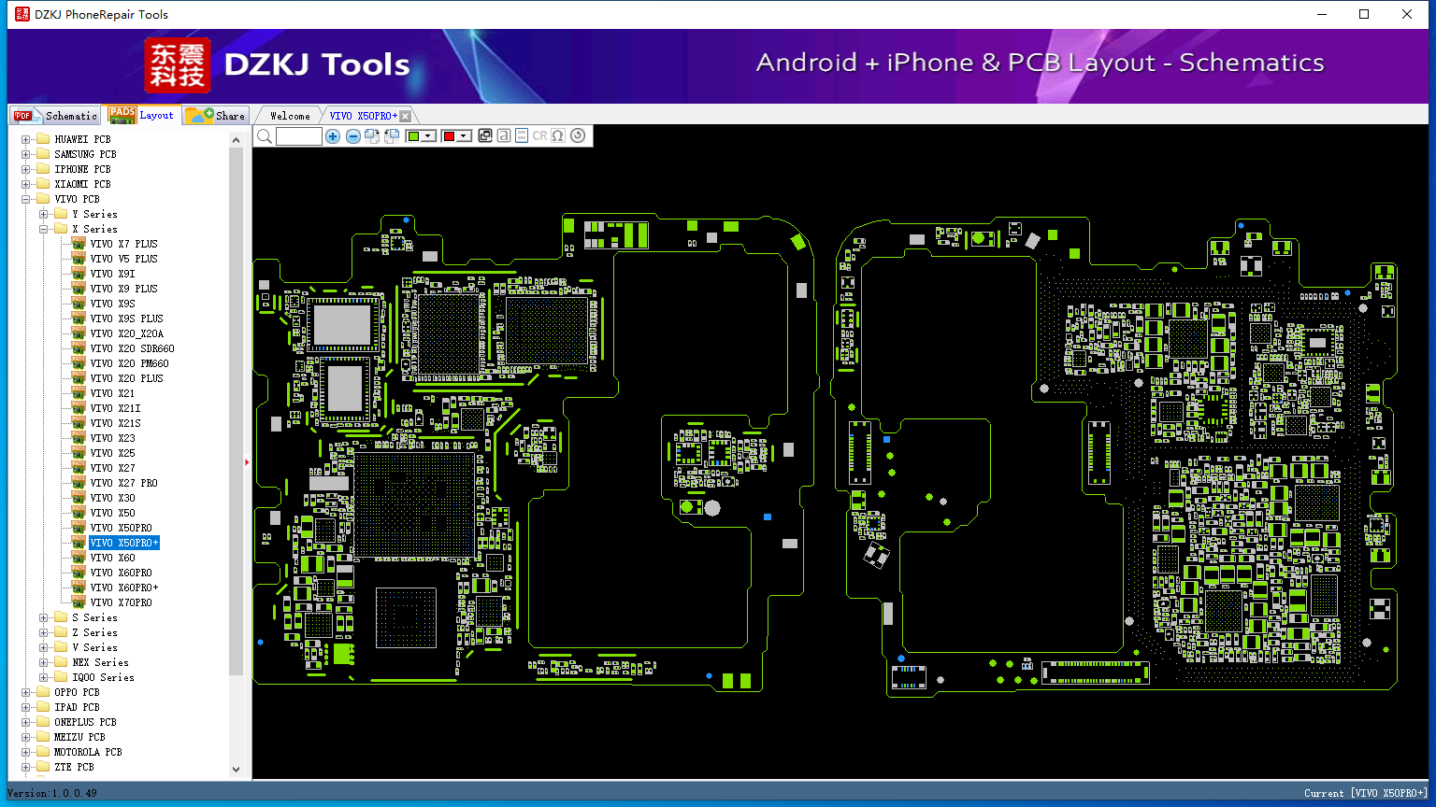The width and height of the screenshot is (1436, 807).
Task: Toggle the blue horizontal lines icon
Action: (522, 136)
